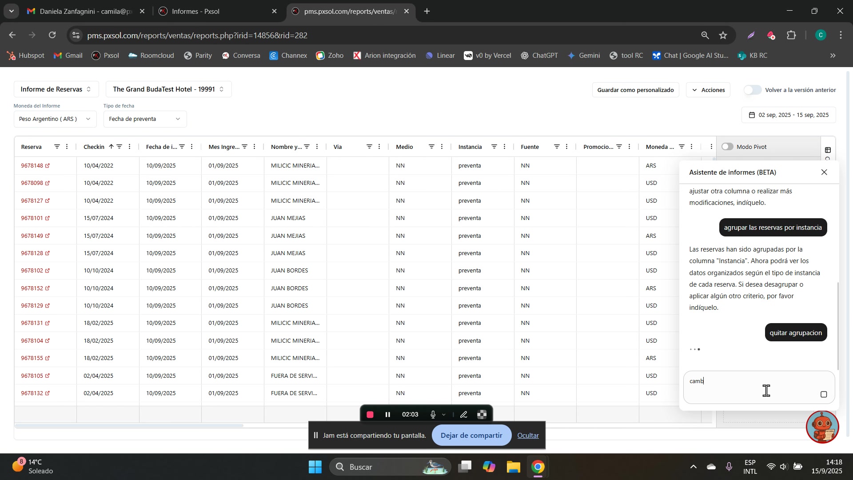Click Dejar de compartir button
The width and height of the screenshot is (853, 480).
pos(471,436)
